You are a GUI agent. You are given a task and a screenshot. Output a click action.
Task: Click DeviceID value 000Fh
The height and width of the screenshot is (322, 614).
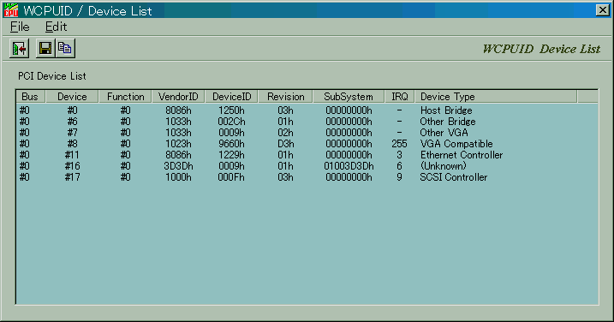231,177
